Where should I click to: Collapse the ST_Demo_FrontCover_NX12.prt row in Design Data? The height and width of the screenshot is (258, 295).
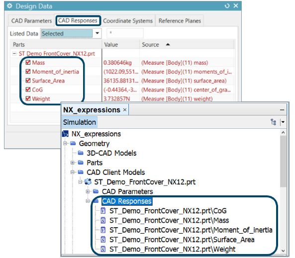(x=14, y=54)
